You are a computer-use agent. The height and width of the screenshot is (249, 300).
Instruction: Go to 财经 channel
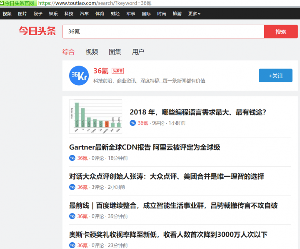tap(115, 14)
